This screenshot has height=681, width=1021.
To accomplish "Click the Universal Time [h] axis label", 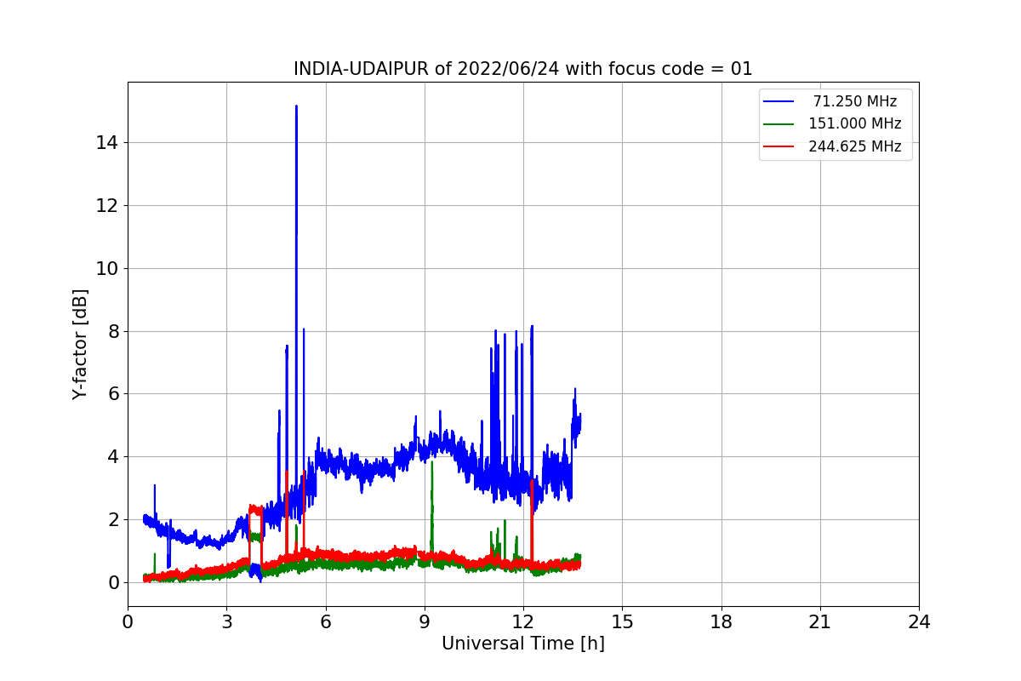I will 522,644.
